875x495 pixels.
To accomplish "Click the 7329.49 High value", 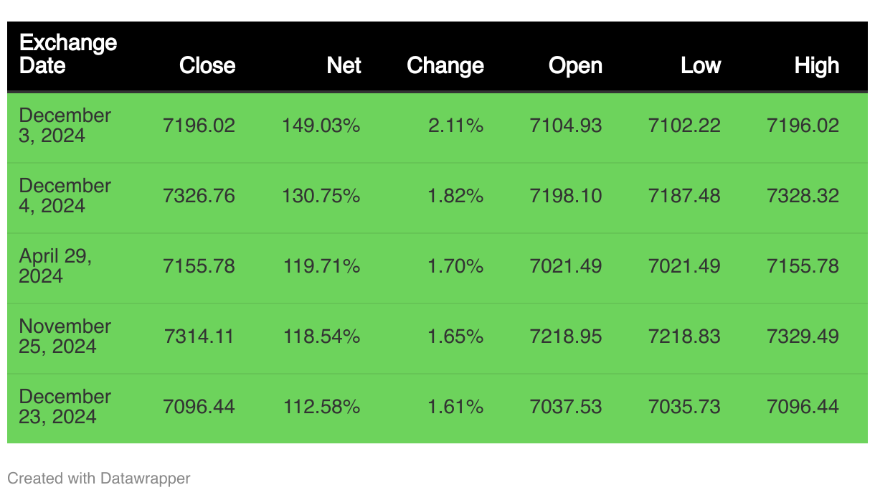I will (x=803, y=336).
